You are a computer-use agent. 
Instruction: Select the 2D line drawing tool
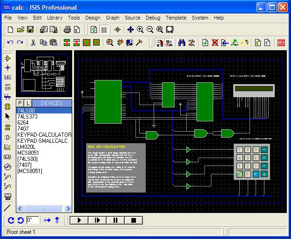click(x=7, y=208)
